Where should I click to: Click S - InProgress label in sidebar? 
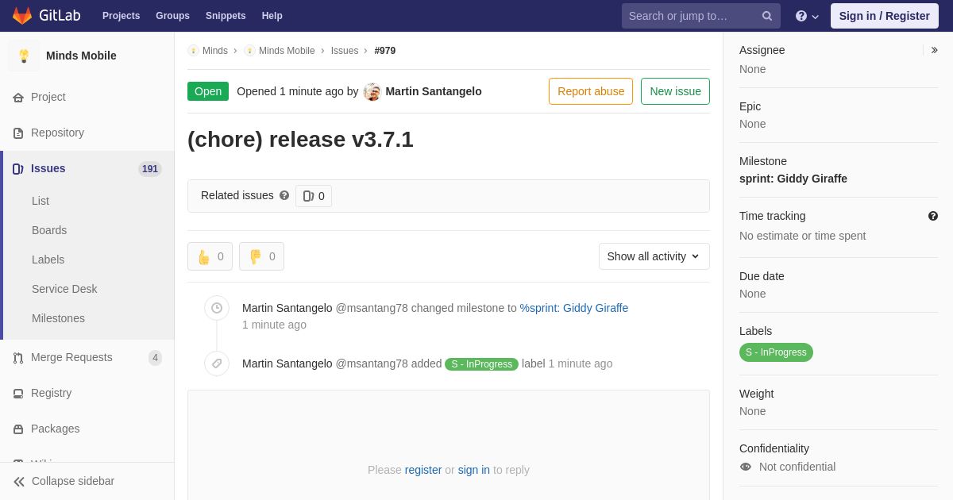[x=776, y=352]
